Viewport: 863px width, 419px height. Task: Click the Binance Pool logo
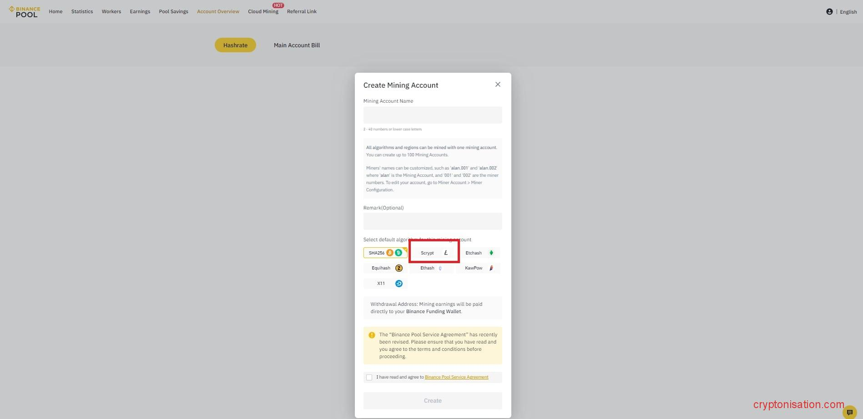(25, 11)
